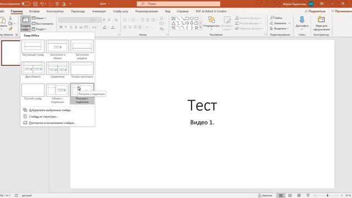
Task: Click the numbered list icon
Action: tap(133, 20)
